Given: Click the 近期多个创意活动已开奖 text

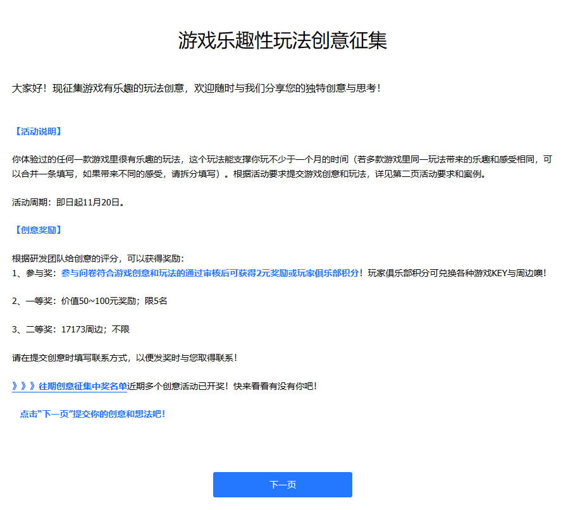Looking at the screenshot, I should pos(222,386).
